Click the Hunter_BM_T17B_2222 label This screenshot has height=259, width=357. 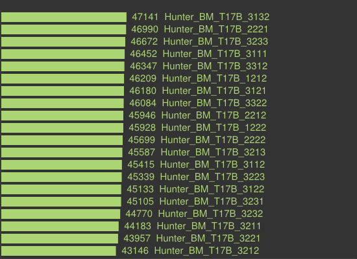213,140
